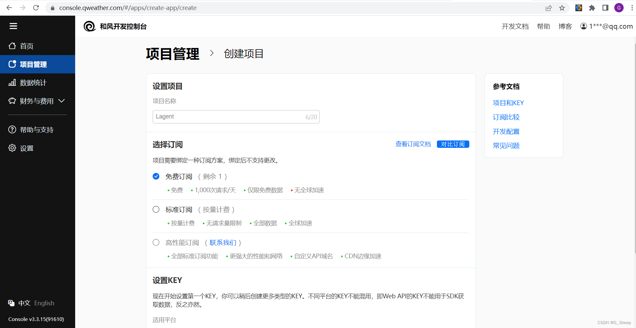
Task: Switch language to English
Action: (44, 303)
